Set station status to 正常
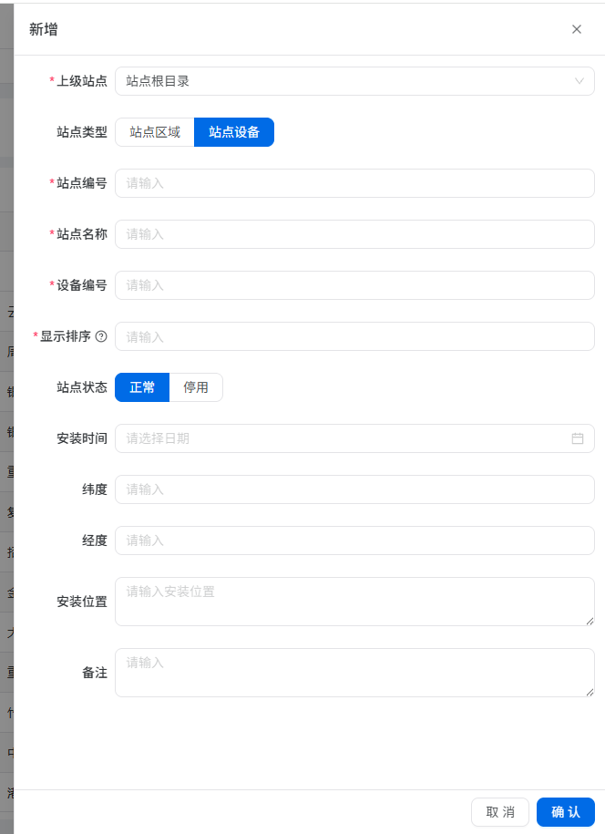Screen dimensions: 605x834 [x=142, y=387]
